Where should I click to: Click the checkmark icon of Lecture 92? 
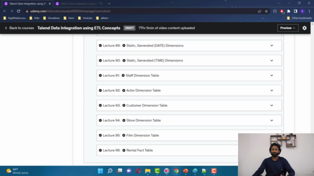[x=100, y=90]
